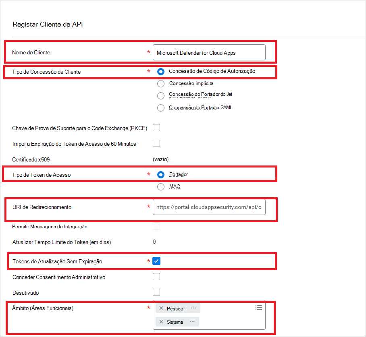
Task: Check Permitir Mensagens de Integração
Action: coord(156,226)
